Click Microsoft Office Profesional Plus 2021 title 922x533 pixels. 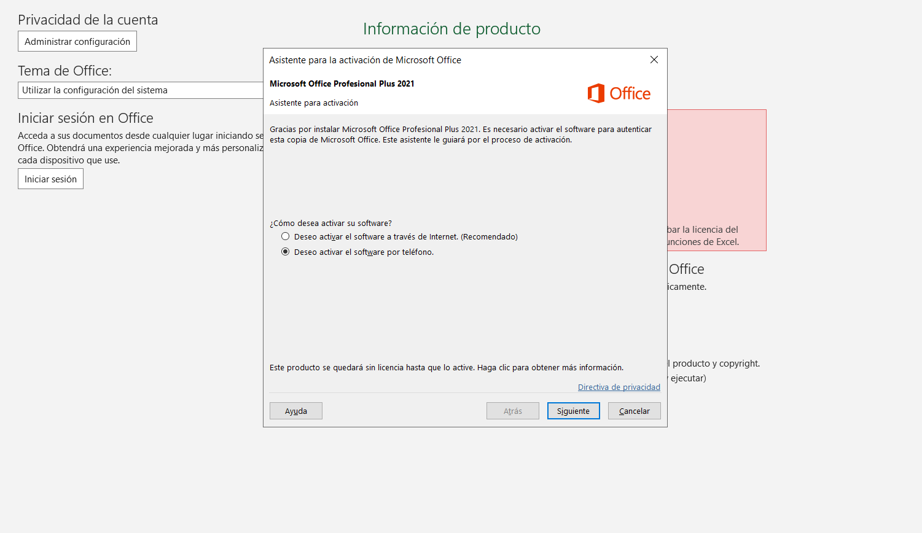pos(342,84)
